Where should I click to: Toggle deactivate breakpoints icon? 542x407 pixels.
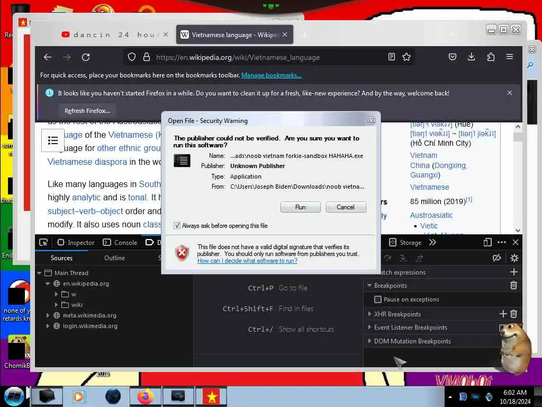tap(496, 258)
